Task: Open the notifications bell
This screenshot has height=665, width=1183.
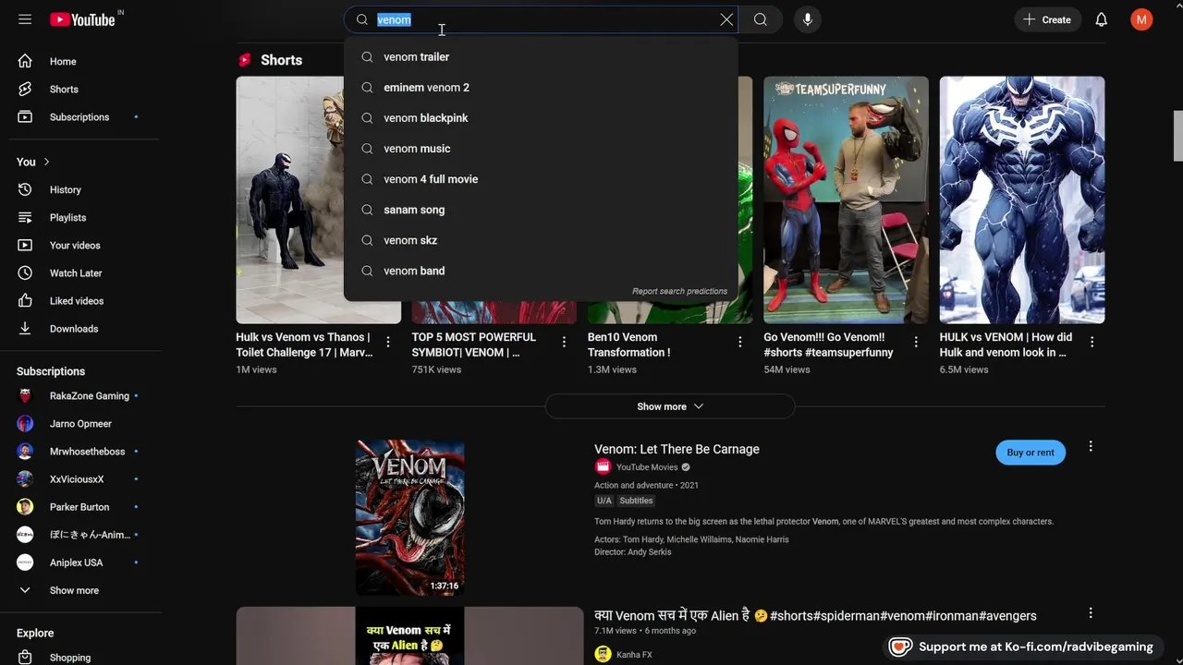Action: click(x=1101, y=19)
